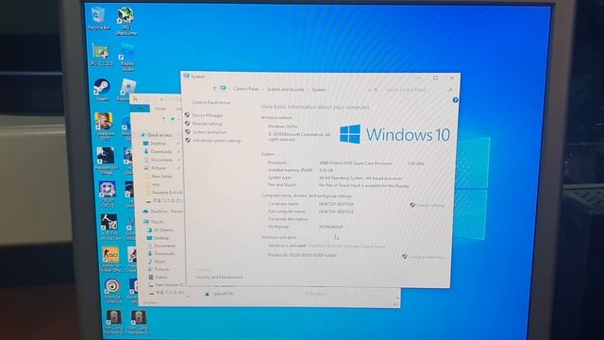Screen dimensions: 604x340
Task: Click the shield icon beside System protection
Action: pos(188,132)
